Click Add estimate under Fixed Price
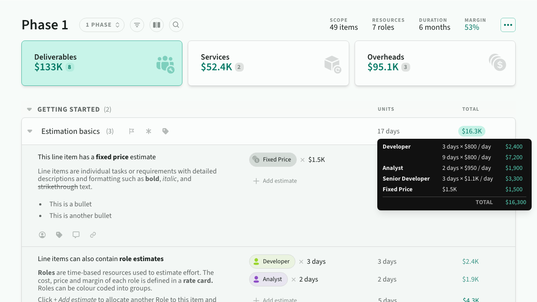The height and width of the screenshot is (302, 537). [275, 181]
